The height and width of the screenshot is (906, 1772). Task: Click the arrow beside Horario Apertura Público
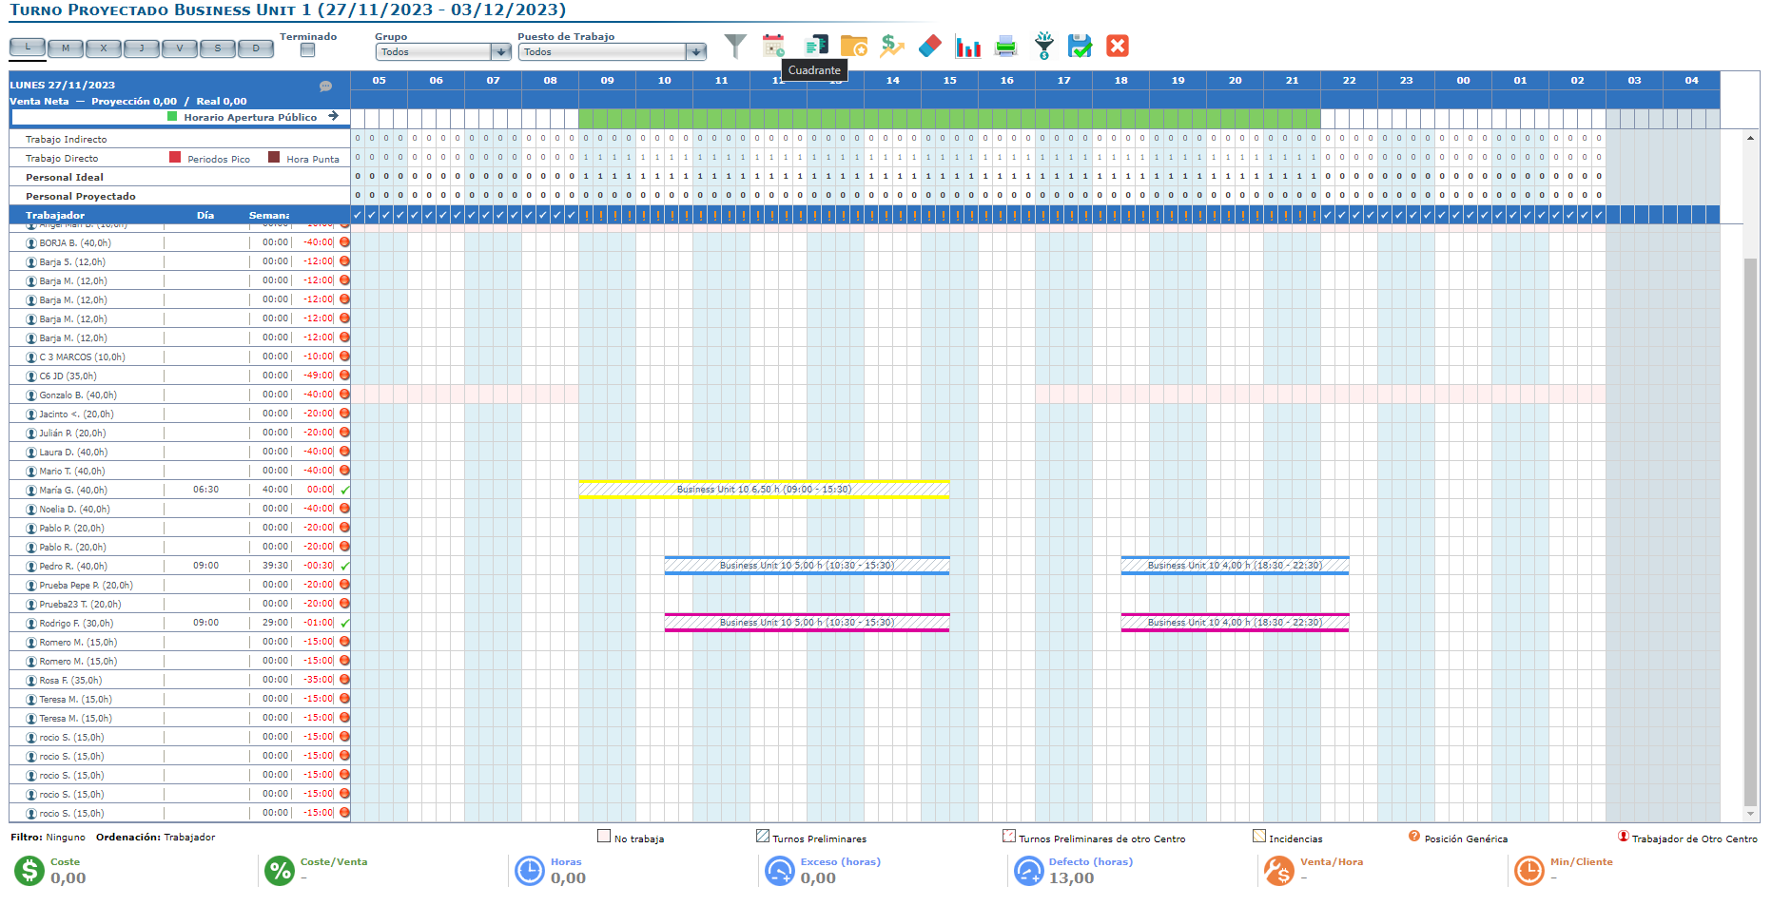(x=333, y=117)
